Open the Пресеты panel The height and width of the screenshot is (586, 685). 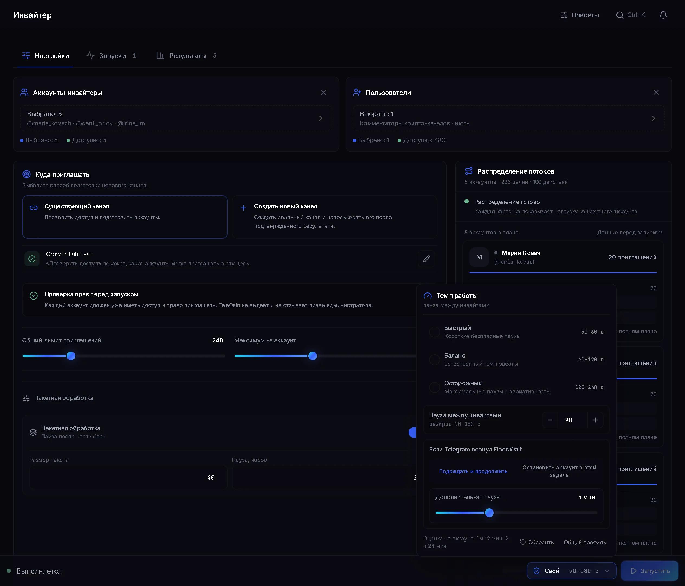580,15
